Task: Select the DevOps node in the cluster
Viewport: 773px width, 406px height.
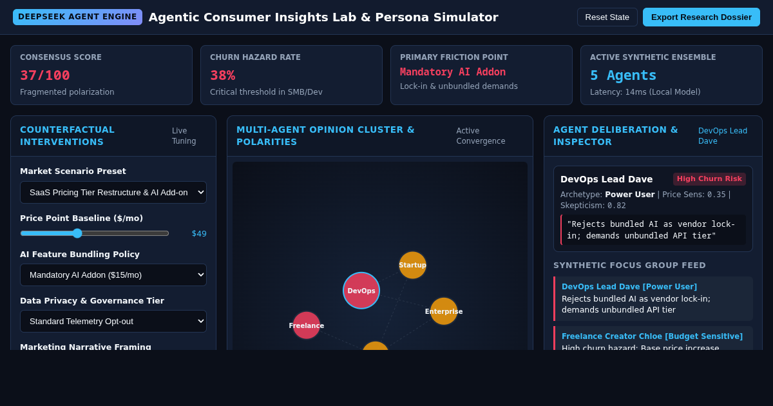Action: tap(361, 291)
